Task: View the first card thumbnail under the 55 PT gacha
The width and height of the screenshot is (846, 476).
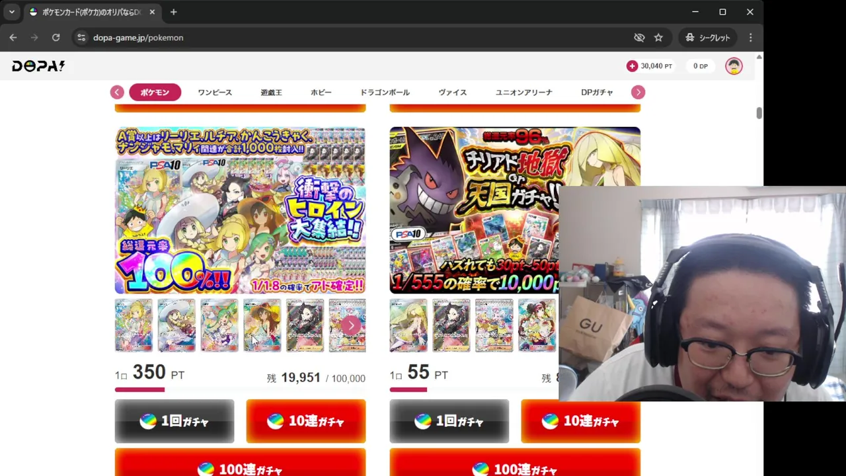Action: pyautogui.click(x=408, y=325)
